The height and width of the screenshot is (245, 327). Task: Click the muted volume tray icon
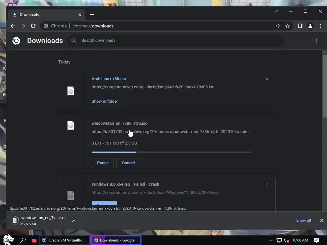pos(286,241)
